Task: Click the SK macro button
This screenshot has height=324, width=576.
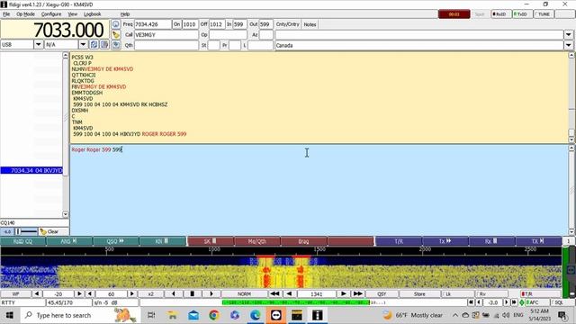Action: tap(211, 241)
